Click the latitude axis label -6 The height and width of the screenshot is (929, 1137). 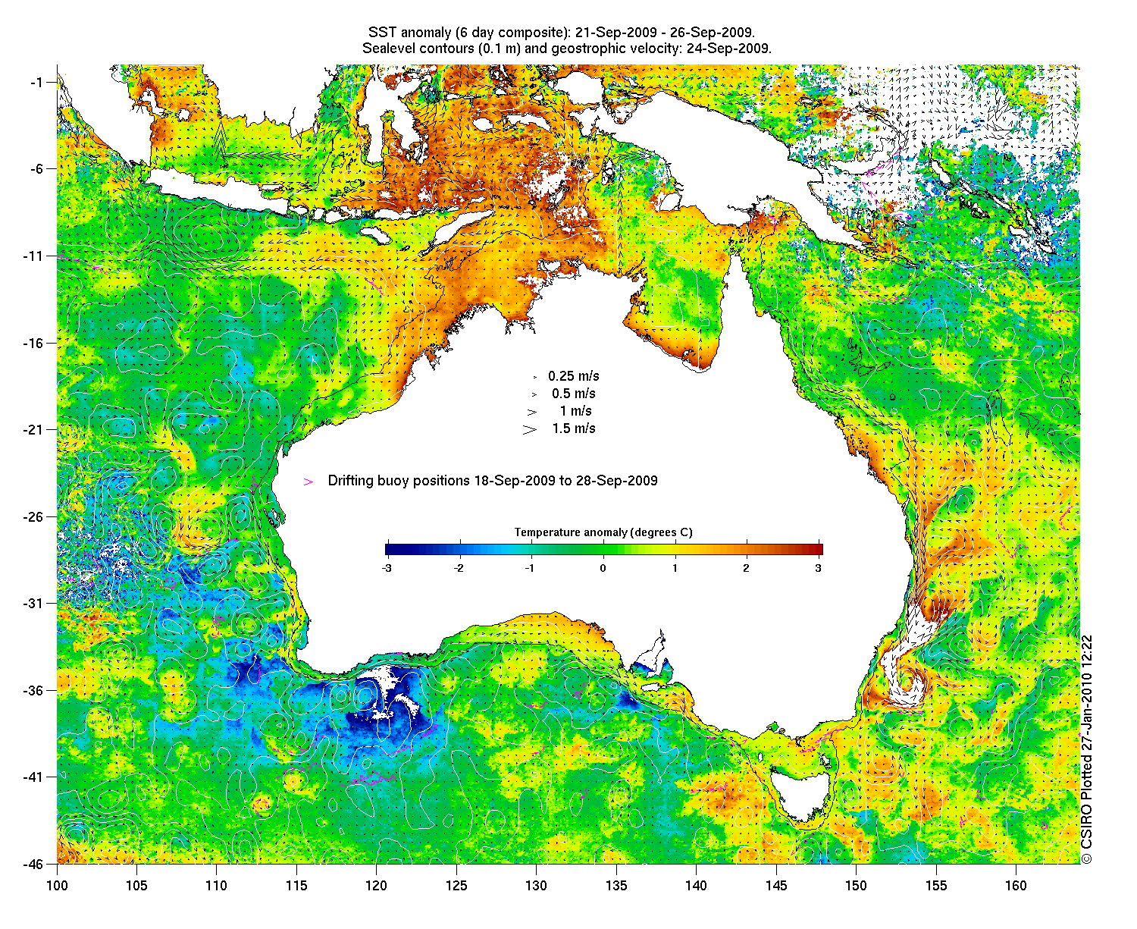(x=37, y=169)
